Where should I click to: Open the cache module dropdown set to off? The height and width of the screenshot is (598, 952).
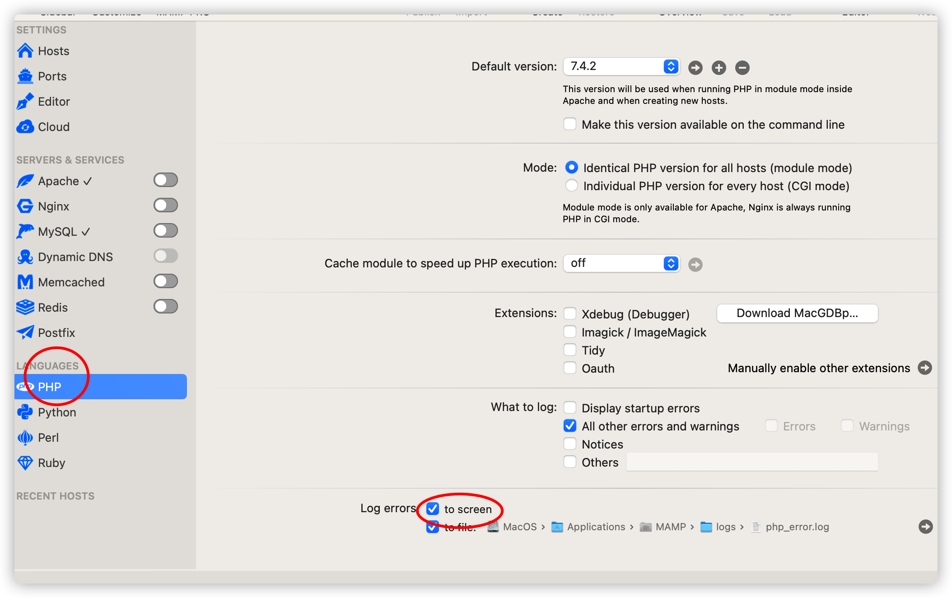(x=621, y=263)
